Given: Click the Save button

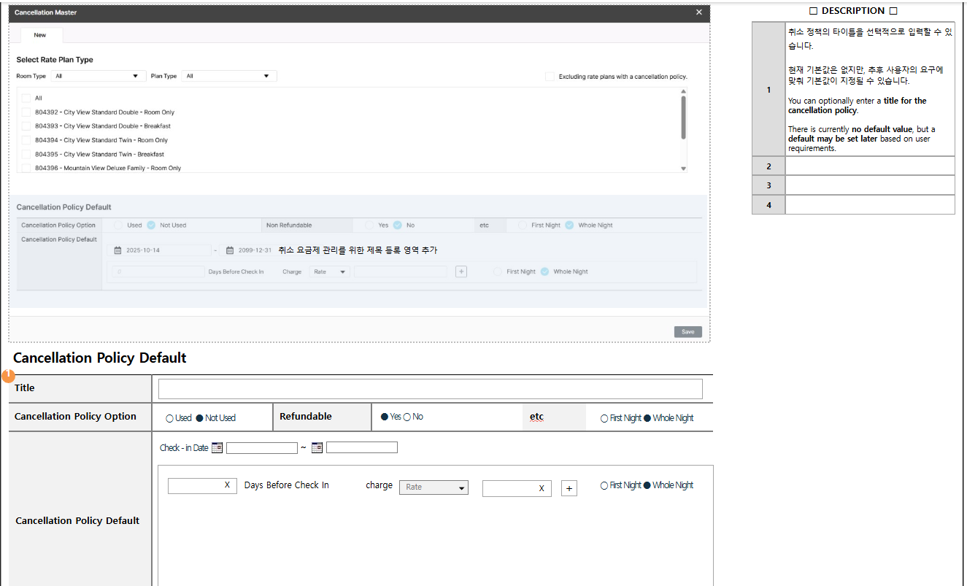Looking at the screenshot, I should [x=687, y=331].
